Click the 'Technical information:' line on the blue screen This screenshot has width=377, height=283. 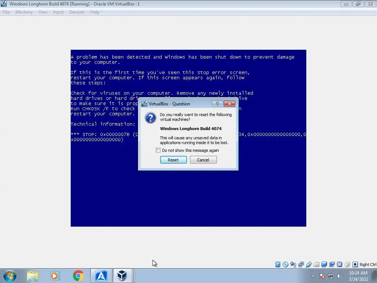tap(103, 124)
